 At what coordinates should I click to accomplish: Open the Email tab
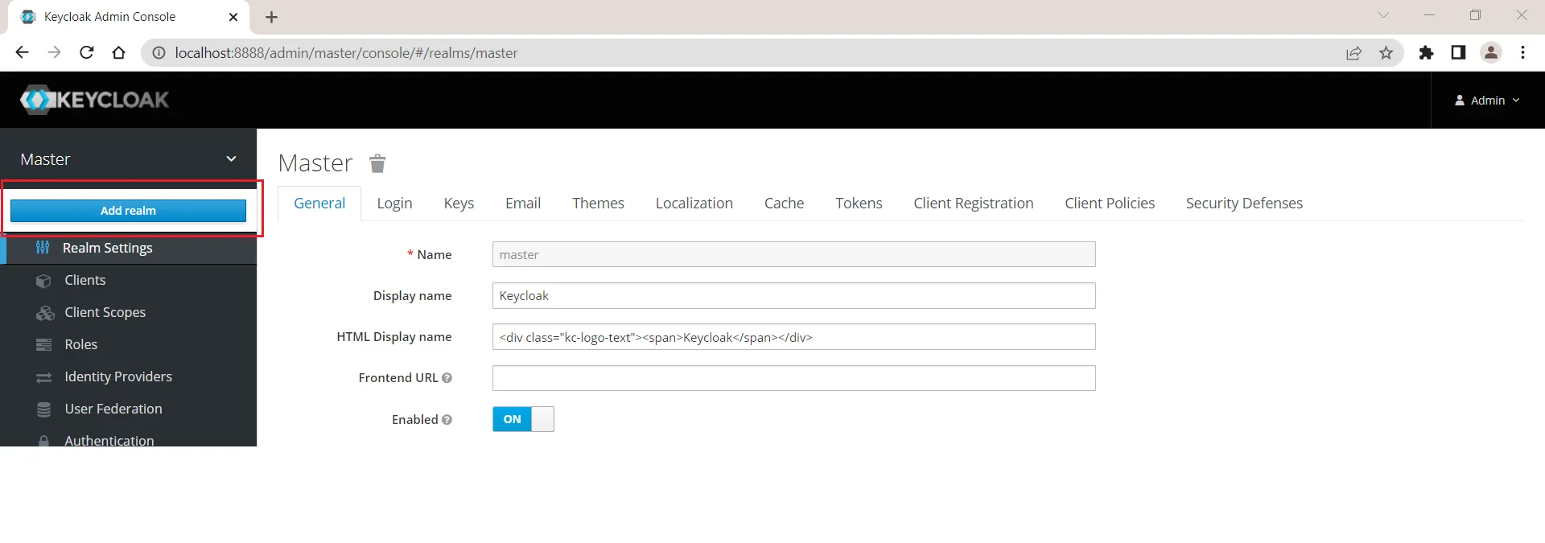[523, 204]
